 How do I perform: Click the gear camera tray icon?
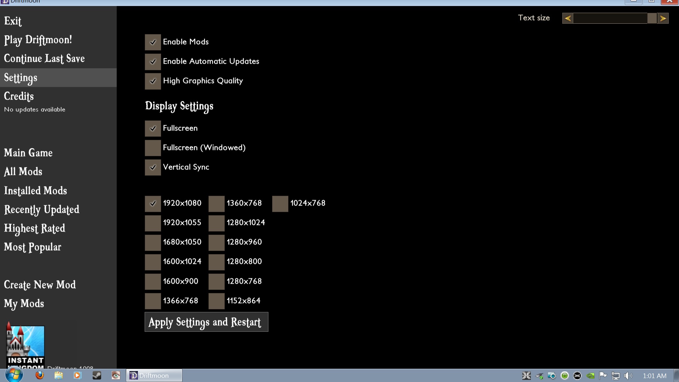[552, 376]
